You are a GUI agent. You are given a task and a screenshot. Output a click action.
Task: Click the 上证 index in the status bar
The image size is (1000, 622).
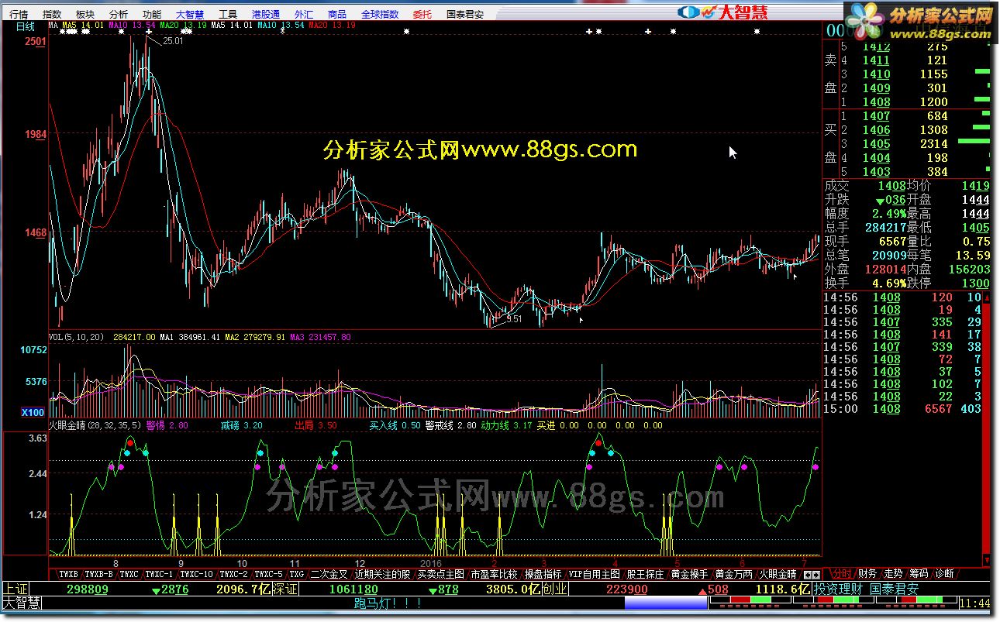click(x=16, y=589)
